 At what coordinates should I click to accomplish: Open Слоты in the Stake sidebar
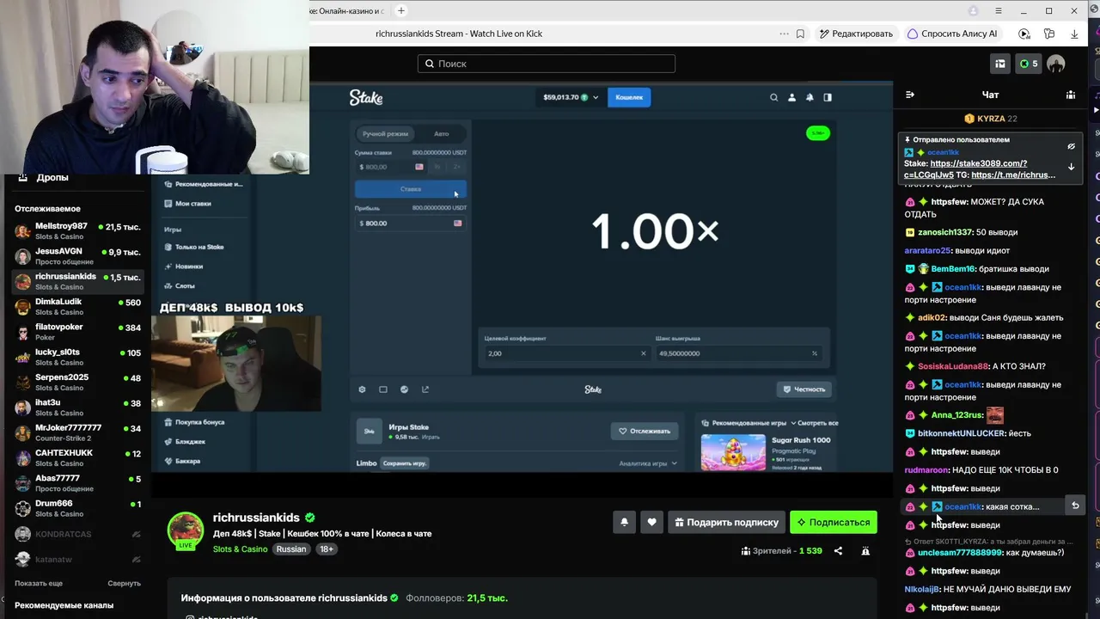(185, 285)
